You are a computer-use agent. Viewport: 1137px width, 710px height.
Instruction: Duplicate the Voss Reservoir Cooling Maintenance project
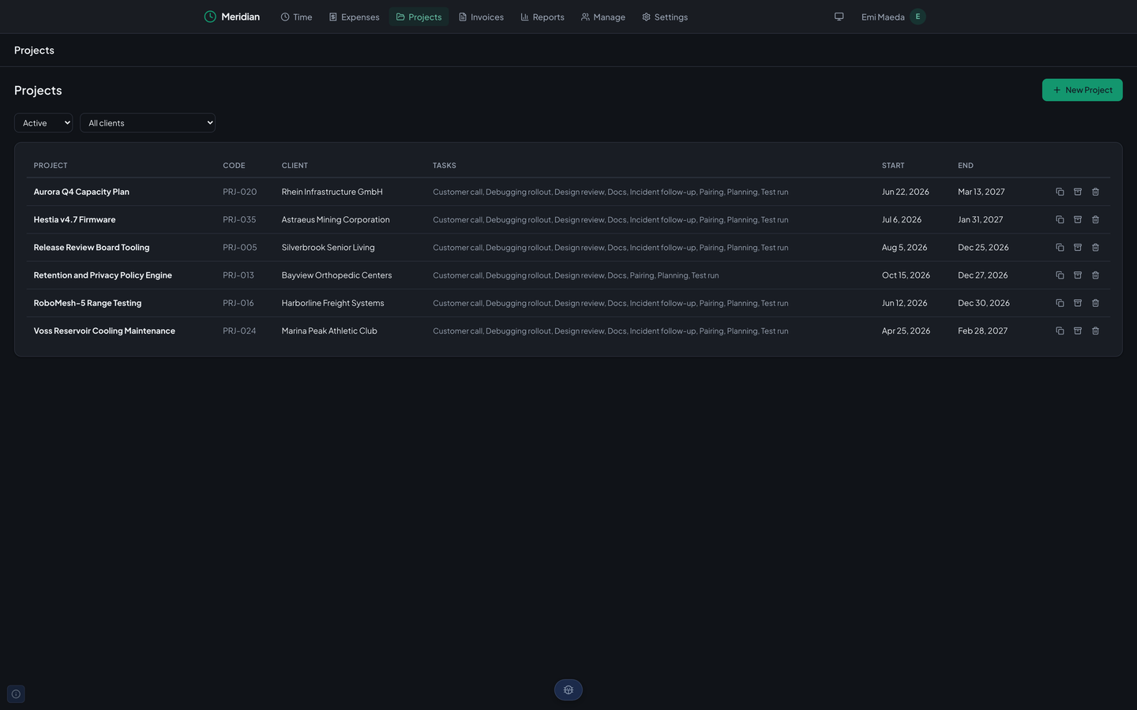pyautogui.click(x=1060, y=331)
